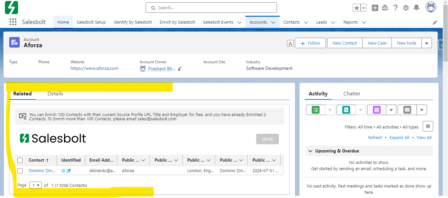
Task: Select the Activity tab
Action: pos(318,94)
